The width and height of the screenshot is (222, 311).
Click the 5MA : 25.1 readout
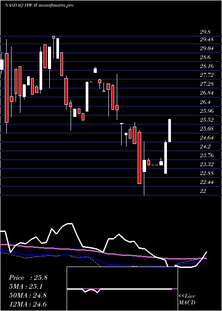tap(26, 287)
